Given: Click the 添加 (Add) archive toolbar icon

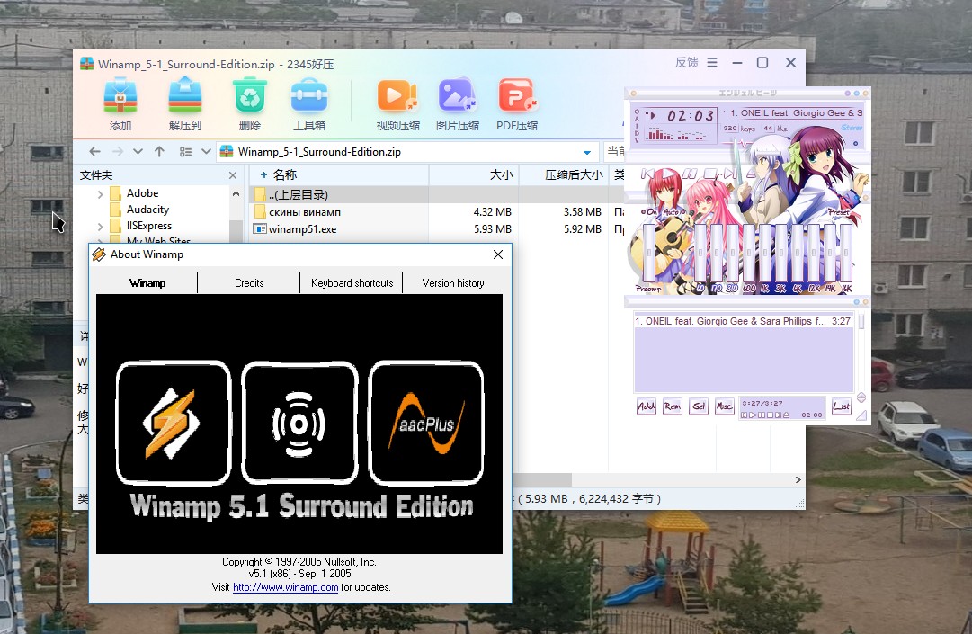Looking at the screenshot, I should point(120,96).
